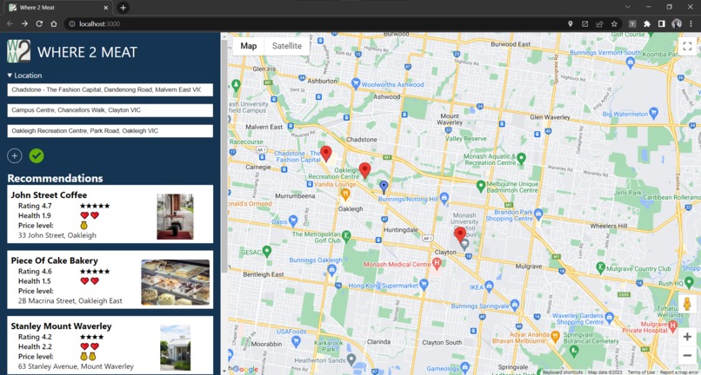The height and width of the screenshot is (375, 701).
Task: Close the Where 2 Meat tab
Action: click(x=106, y=8)
